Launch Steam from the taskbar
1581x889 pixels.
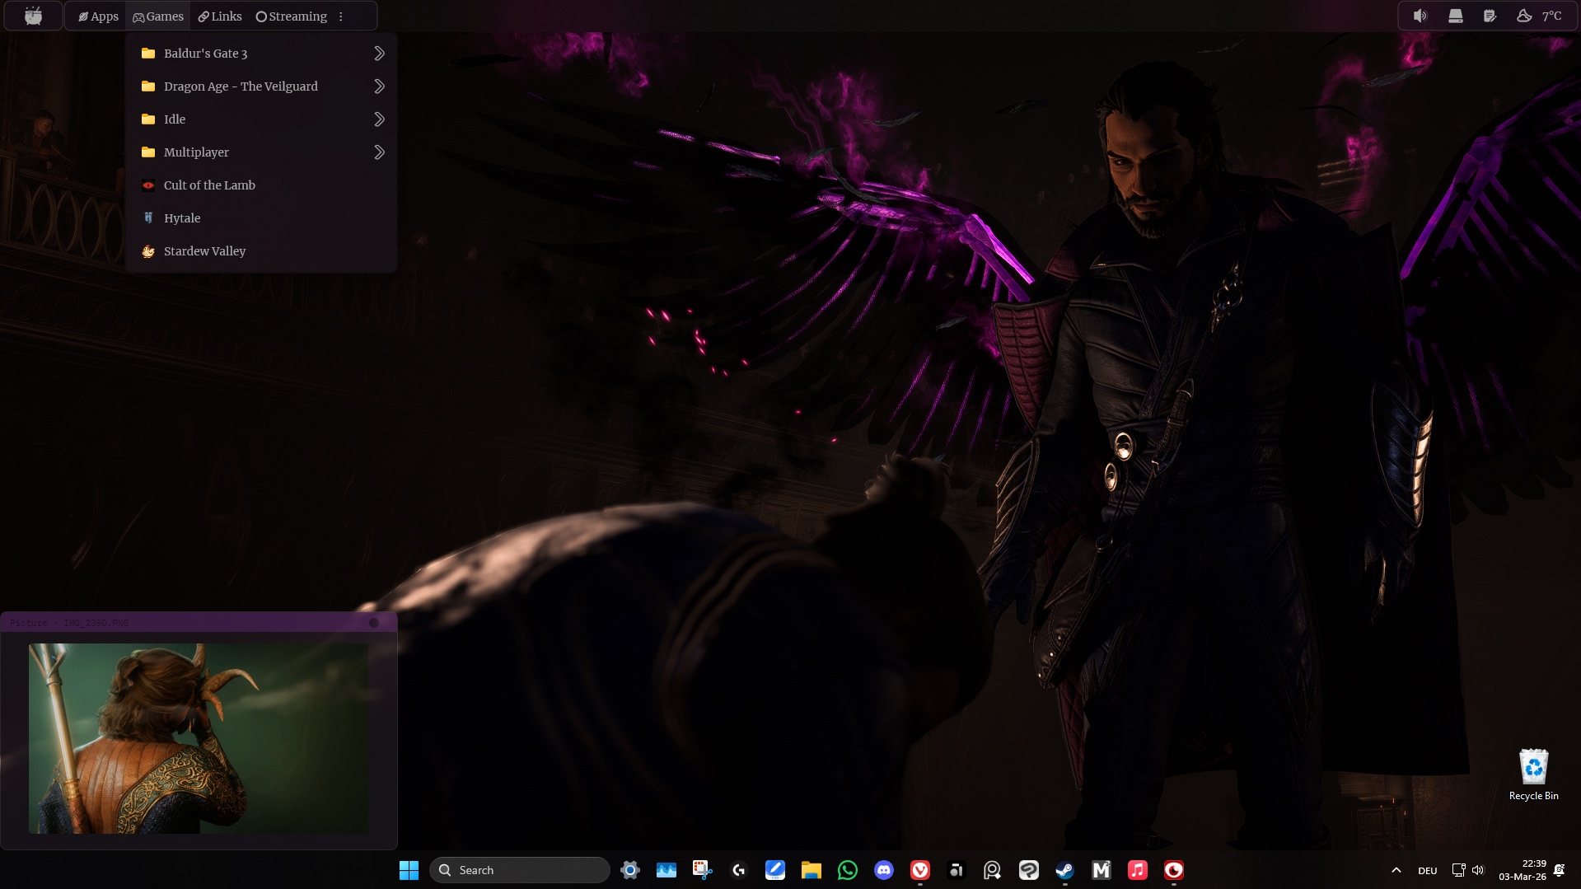coord(1064,870)
